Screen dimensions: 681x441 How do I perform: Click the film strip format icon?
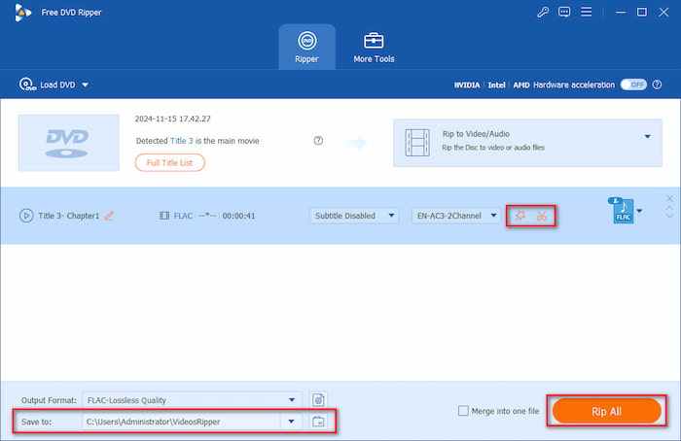(x=164, y=216)
